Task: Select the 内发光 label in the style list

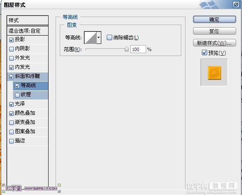Action: (x=22, y=67)
